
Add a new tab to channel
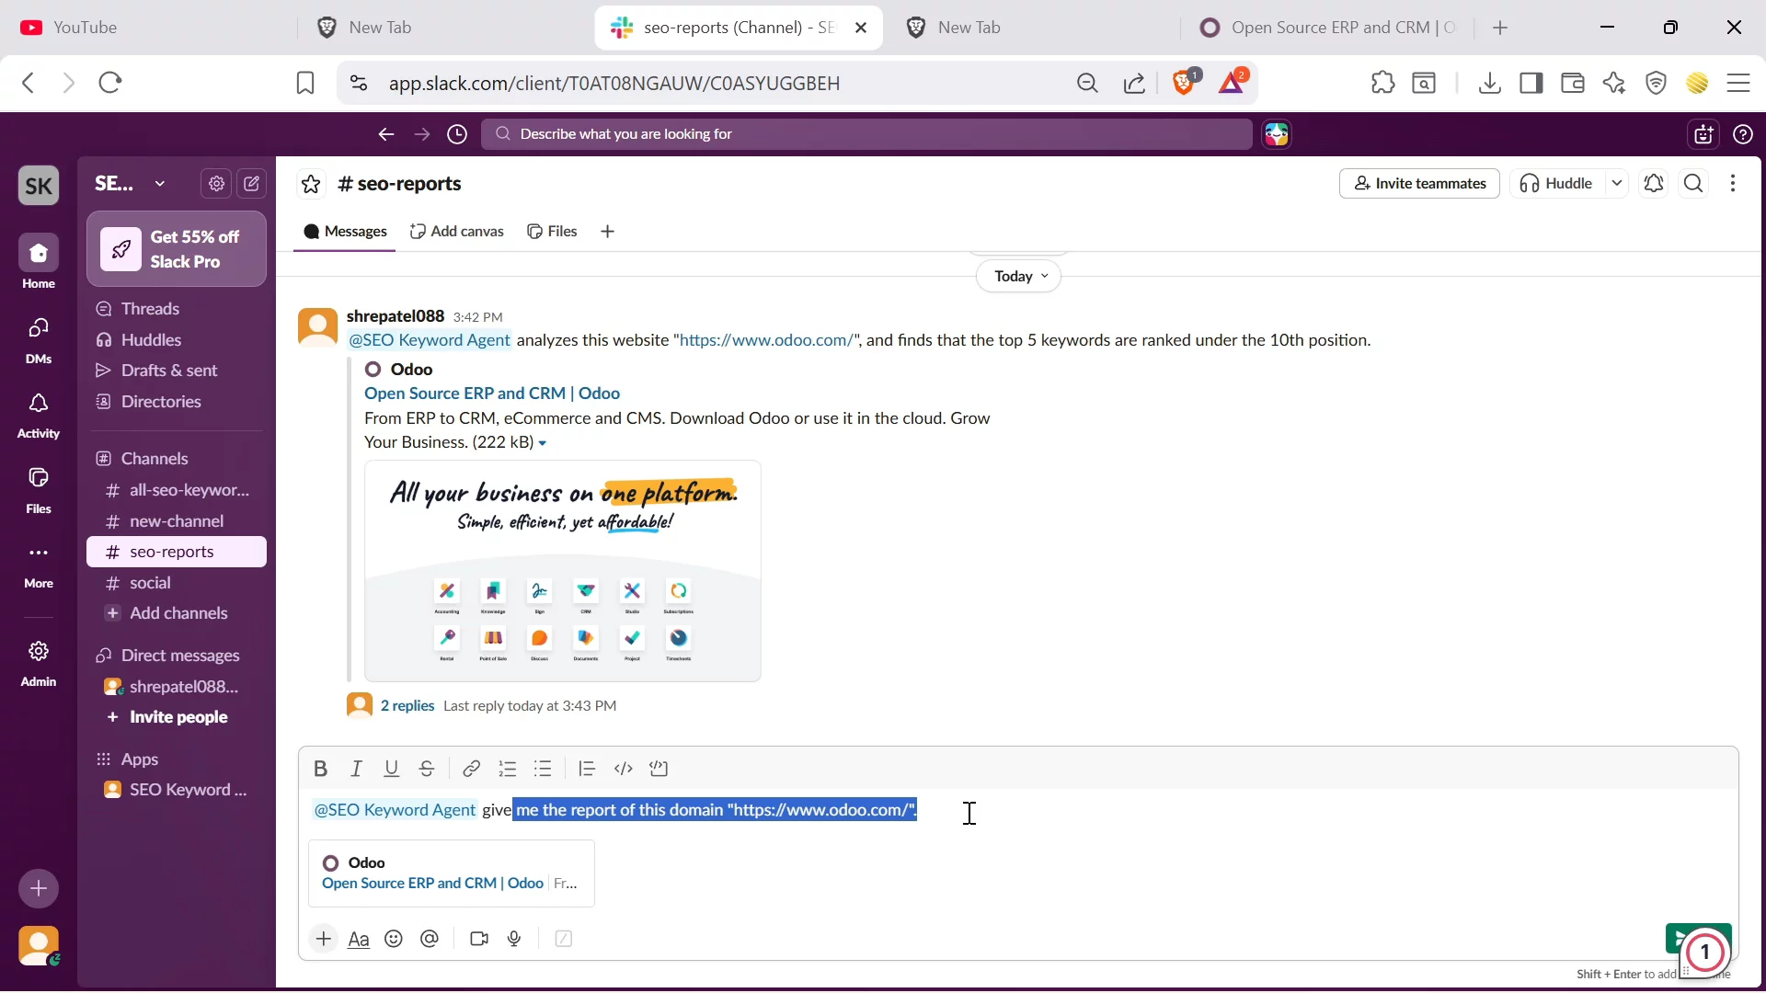pyautogui.click(x=607, y=232)
